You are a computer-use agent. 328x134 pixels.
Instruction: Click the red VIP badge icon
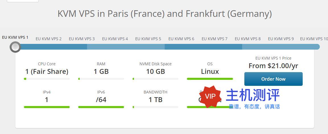pyautogui.click(x=210, y=96)
